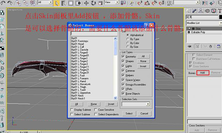
Task: Click Remove Modifier trash icon under stack
Action: coord(211,46)
